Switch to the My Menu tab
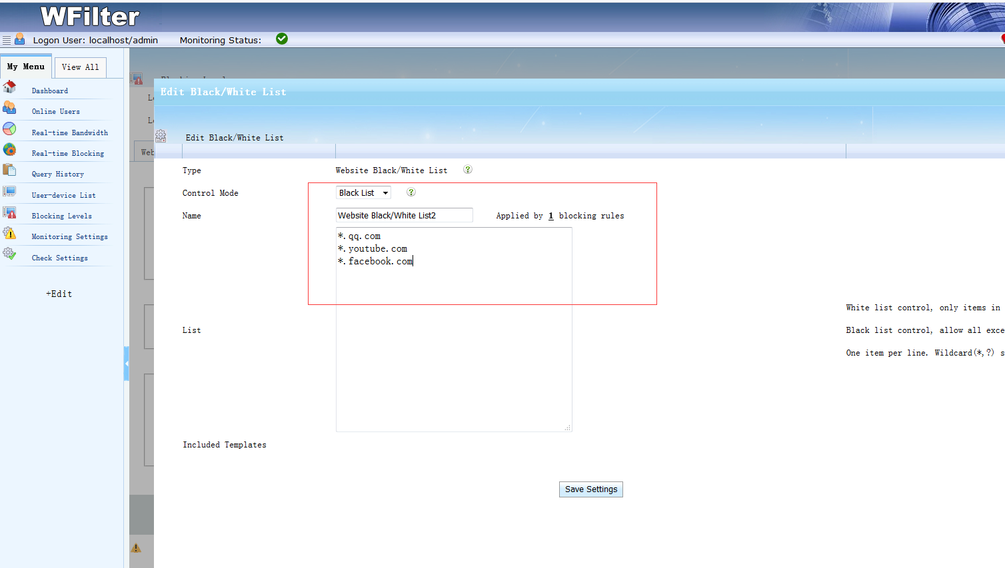Image resolution: width=1005 pixels, height=568 pixels. pyautogui.click(x=26, y=67)
